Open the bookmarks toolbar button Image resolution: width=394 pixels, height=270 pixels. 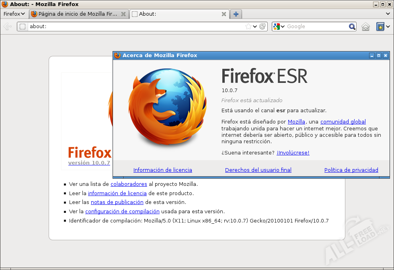click(380, 27)
